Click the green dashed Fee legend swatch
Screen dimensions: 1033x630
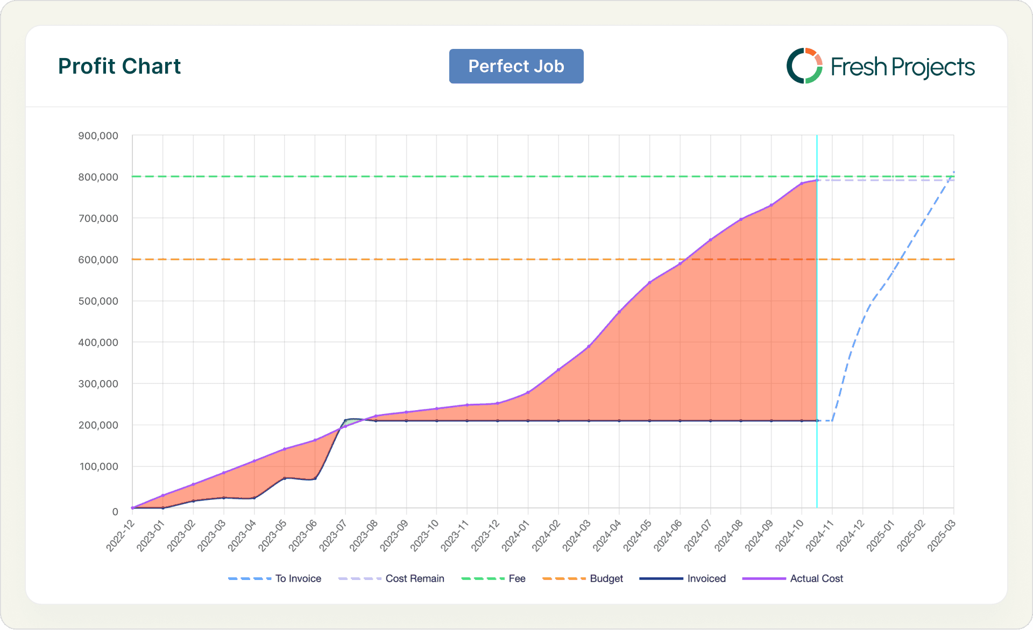click(x=483, y=578)
